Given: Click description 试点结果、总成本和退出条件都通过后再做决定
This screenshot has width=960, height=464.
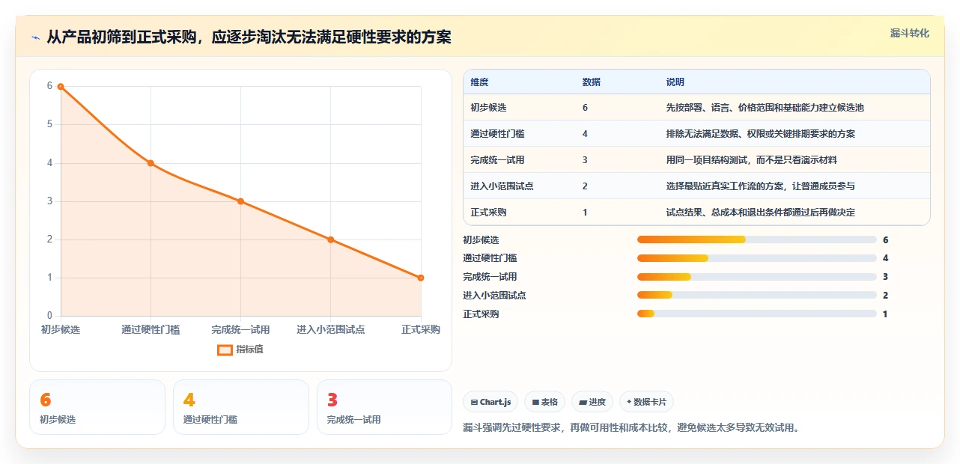Looking at the screenshot, I should (760, 213).
